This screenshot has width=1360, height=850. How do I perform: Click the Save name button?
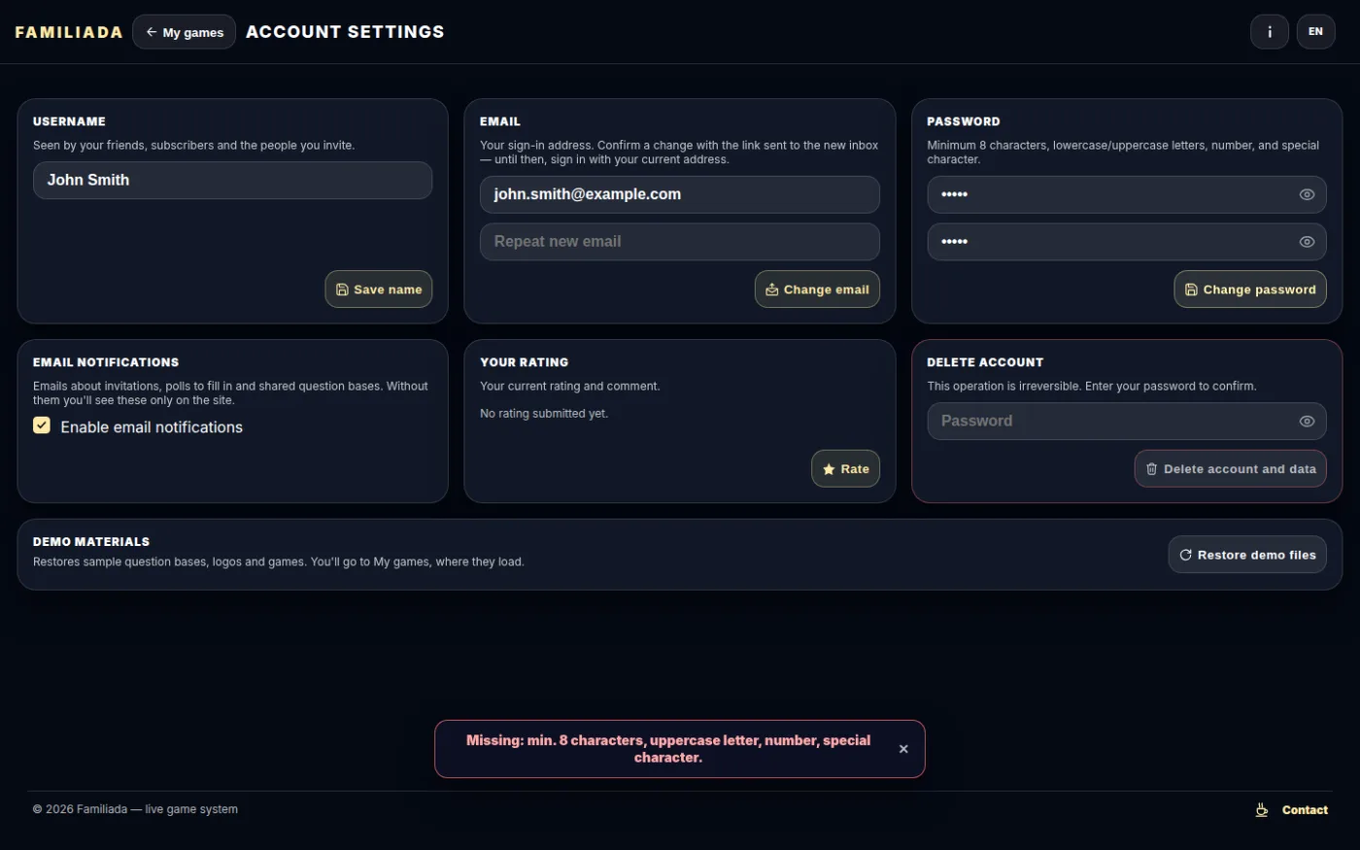(x=379, y=289)
